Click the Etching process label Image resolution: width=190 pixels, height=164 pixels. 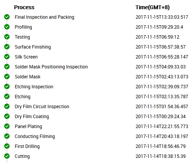point(23,97)
